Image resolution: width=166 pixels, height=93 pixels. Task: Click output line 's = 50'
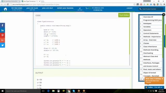click(39, 83)
